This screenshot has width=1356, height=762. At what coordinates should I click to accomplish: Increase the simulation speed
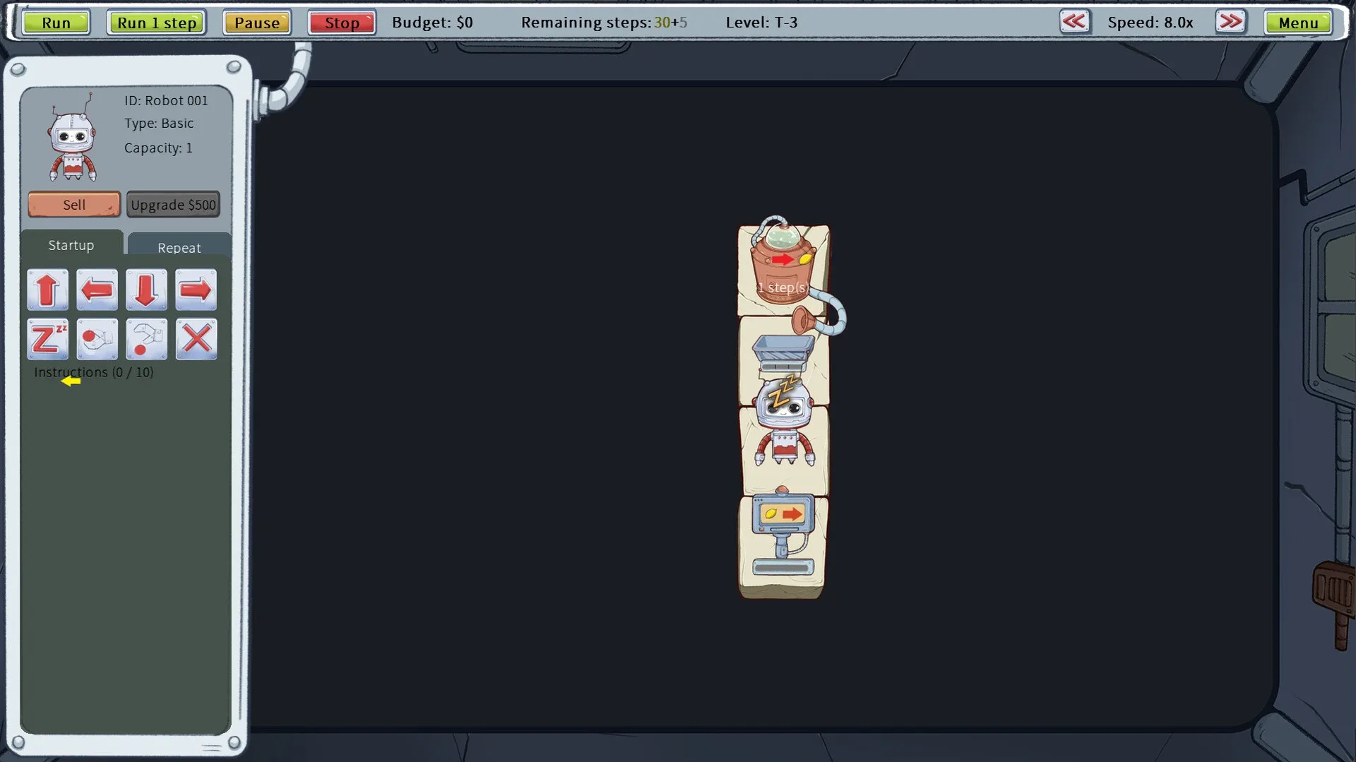[1230, 22]
